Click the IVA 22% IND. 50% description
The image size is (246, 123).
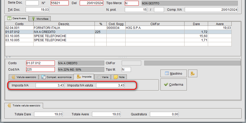tap(81, 69)
